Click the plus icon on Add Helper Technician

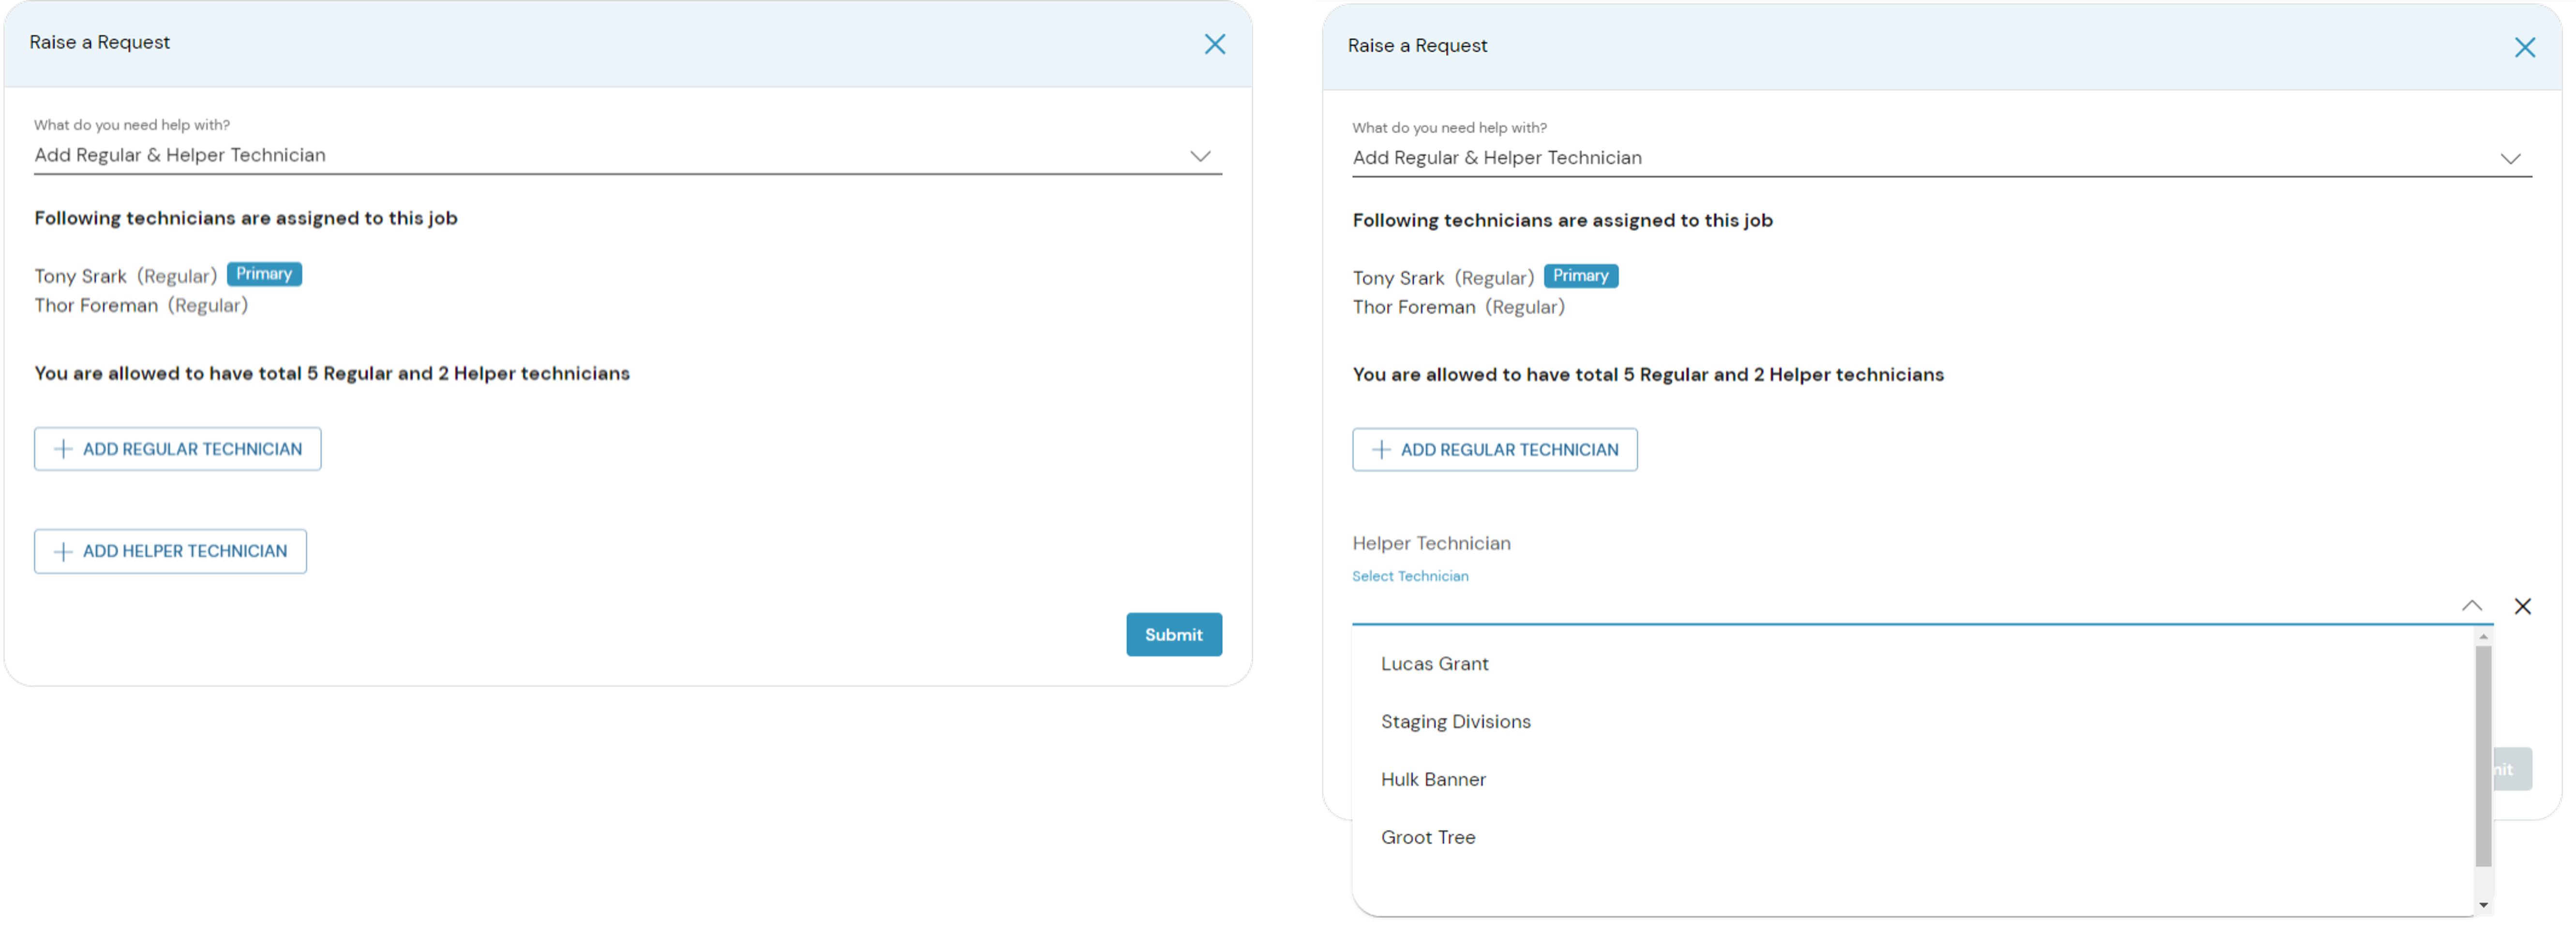coord(62,550)
